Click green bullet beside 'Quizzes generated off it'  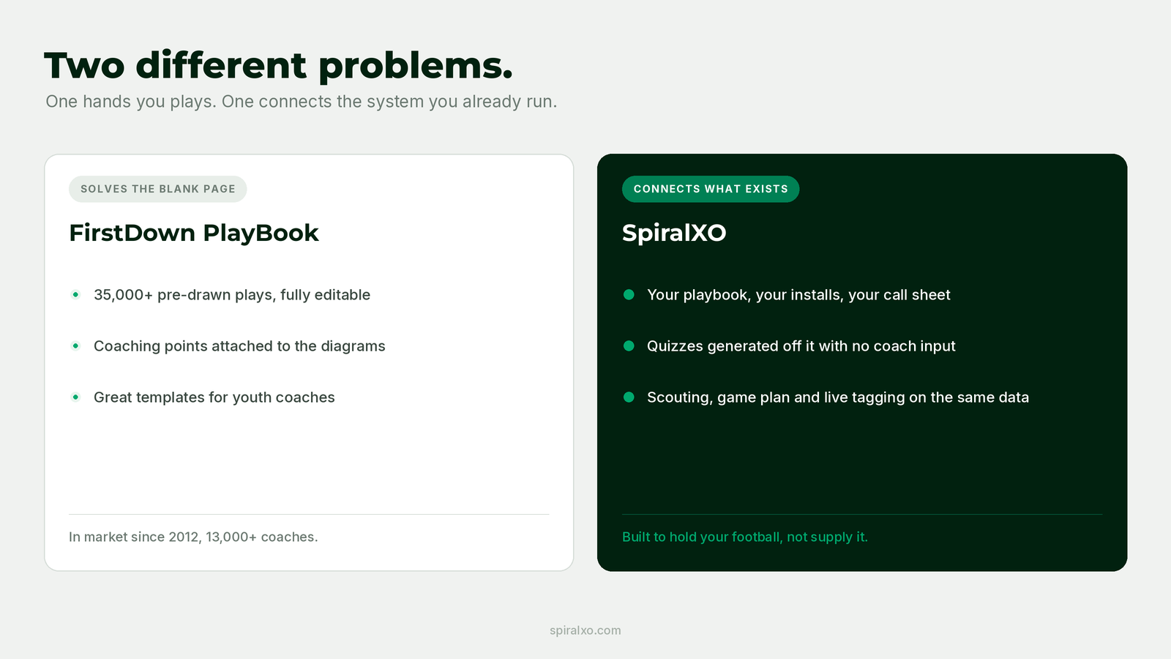point(629,346)
